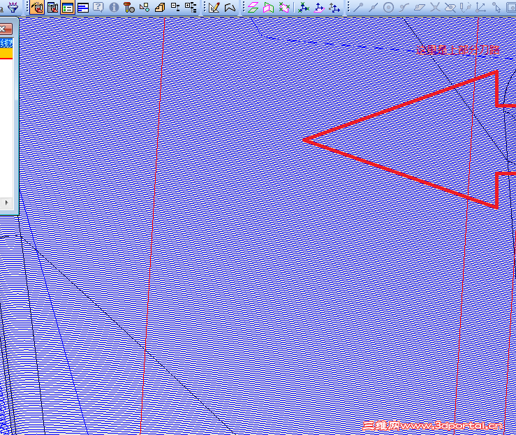Select the pink and green stacked planes icon
This screenshot has width=516, height=435.
(x=253, y=7)
